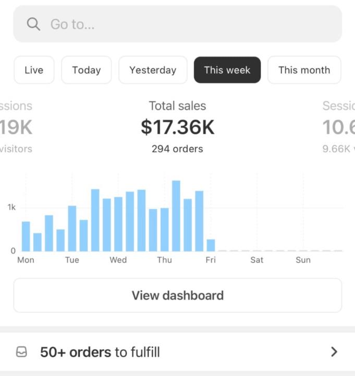
Task: Show Yesterday's stats
Action: tap(153, 70)
